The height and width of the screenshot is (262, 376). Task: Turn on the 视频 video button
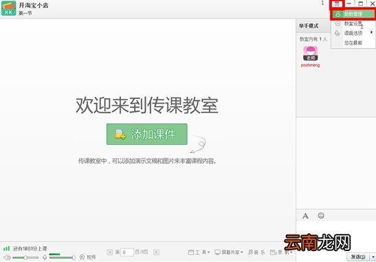pyautogui.click(x=87, y=257)
